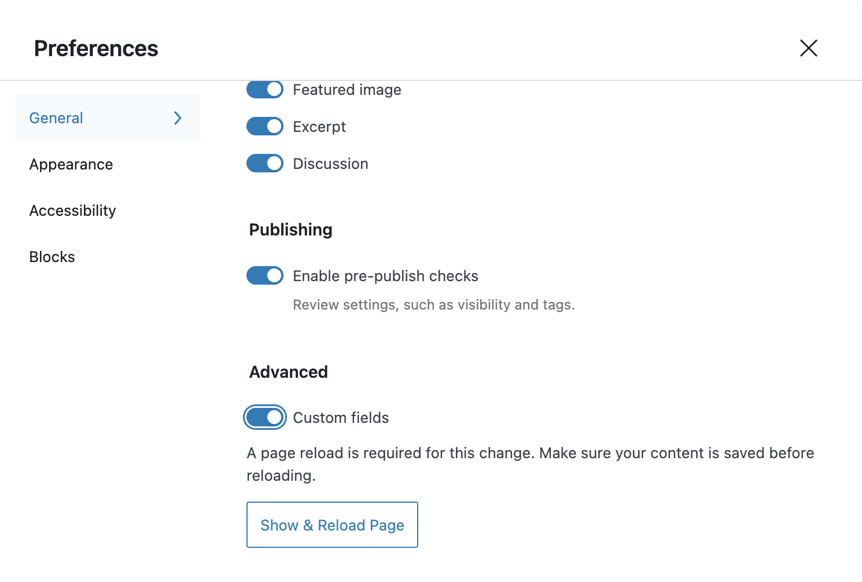The height and width of the screenshot is (582, 862).
Task: Click the Featured image label text
Action: [x=347, y=90]
